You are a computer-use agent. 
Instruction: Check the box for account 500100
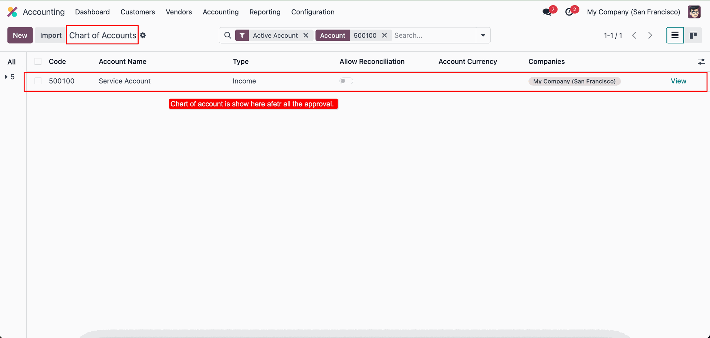(38, 81)
